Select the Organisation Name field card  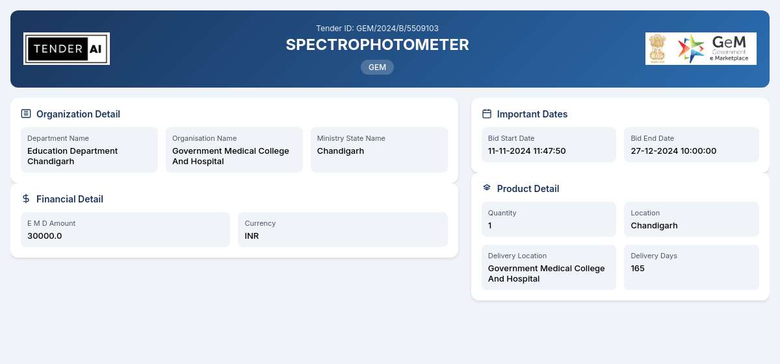pos(234,150)
